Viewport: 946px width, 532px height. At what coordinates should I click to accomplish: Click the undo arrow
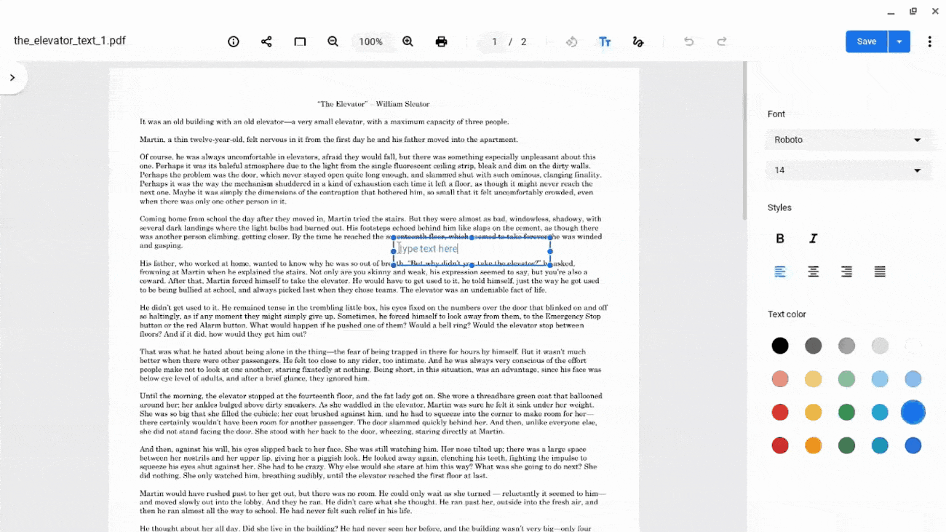tap(688, 41)
